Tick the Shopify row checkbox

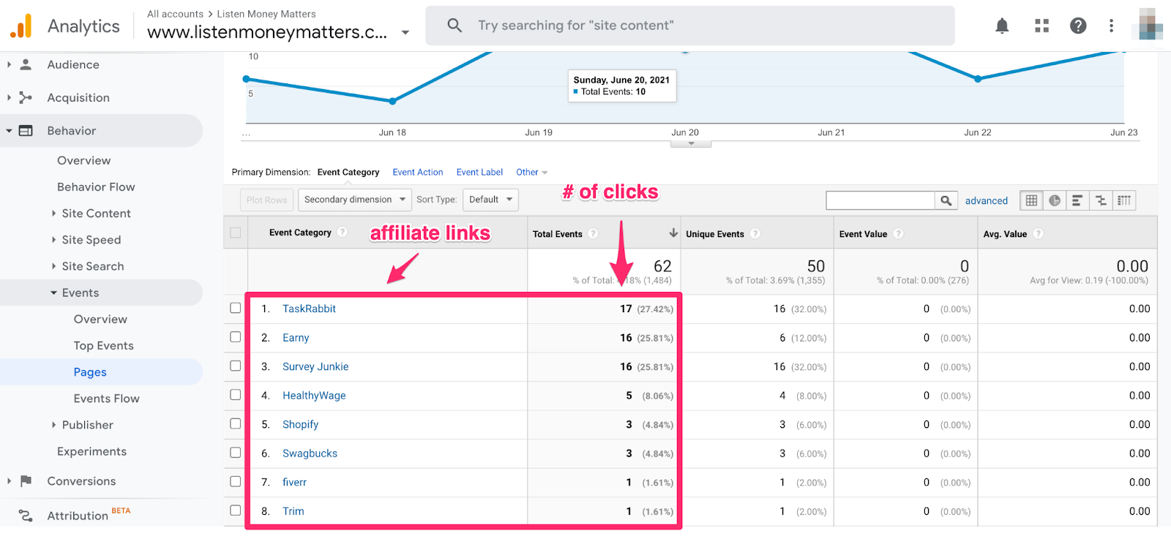235,423
